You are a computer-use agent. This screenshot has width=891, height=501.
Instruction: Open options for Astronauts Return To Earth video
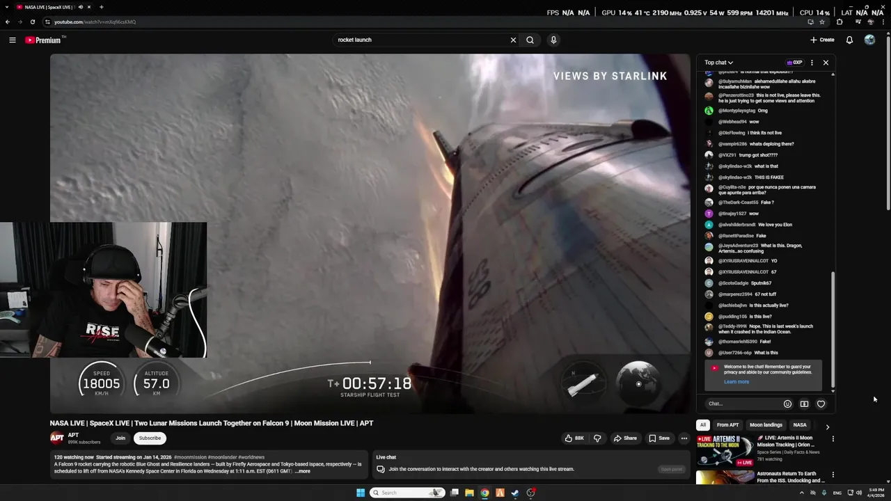[x=833, y=475]
